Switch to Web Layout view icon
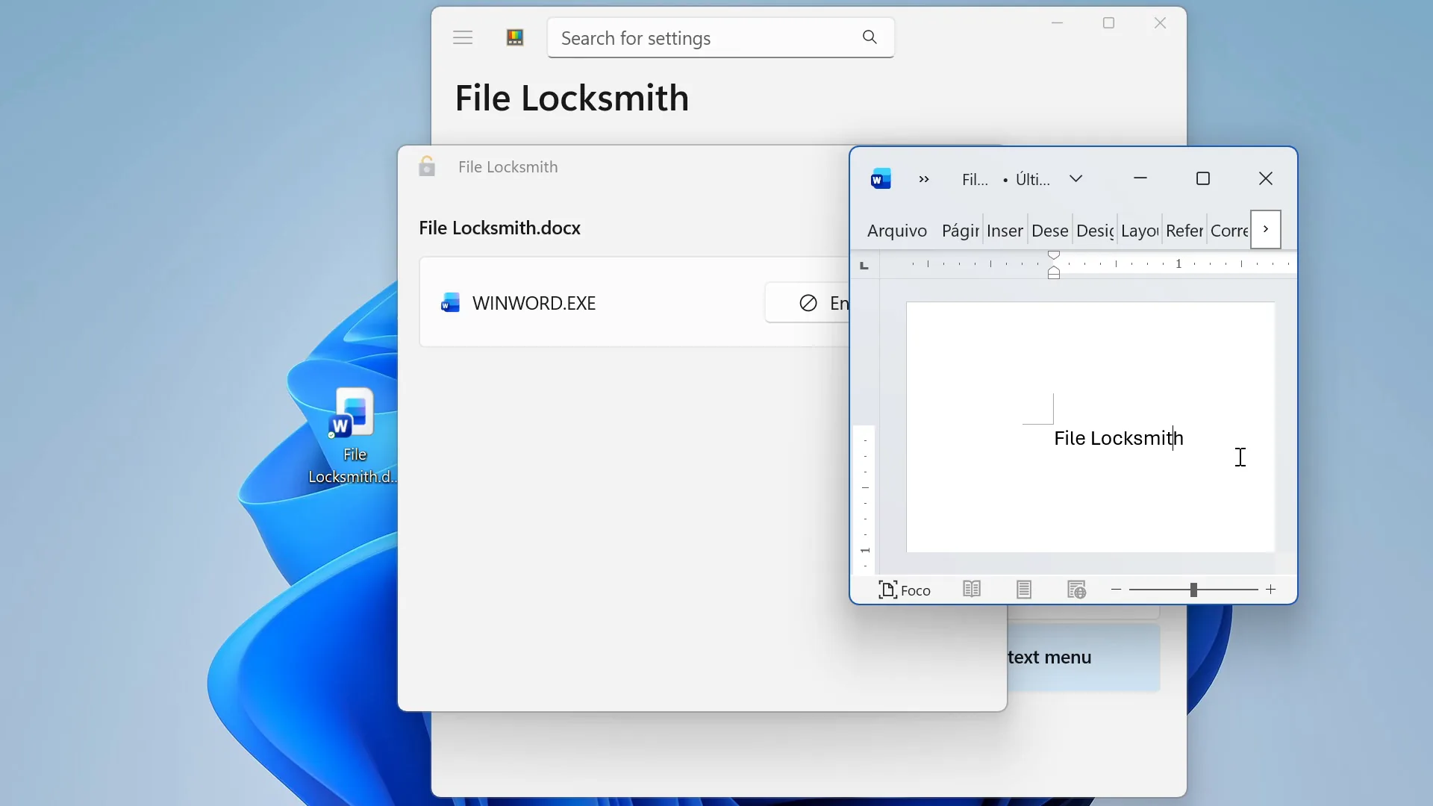This screenshot has width=1433, height=806. 1076,590
